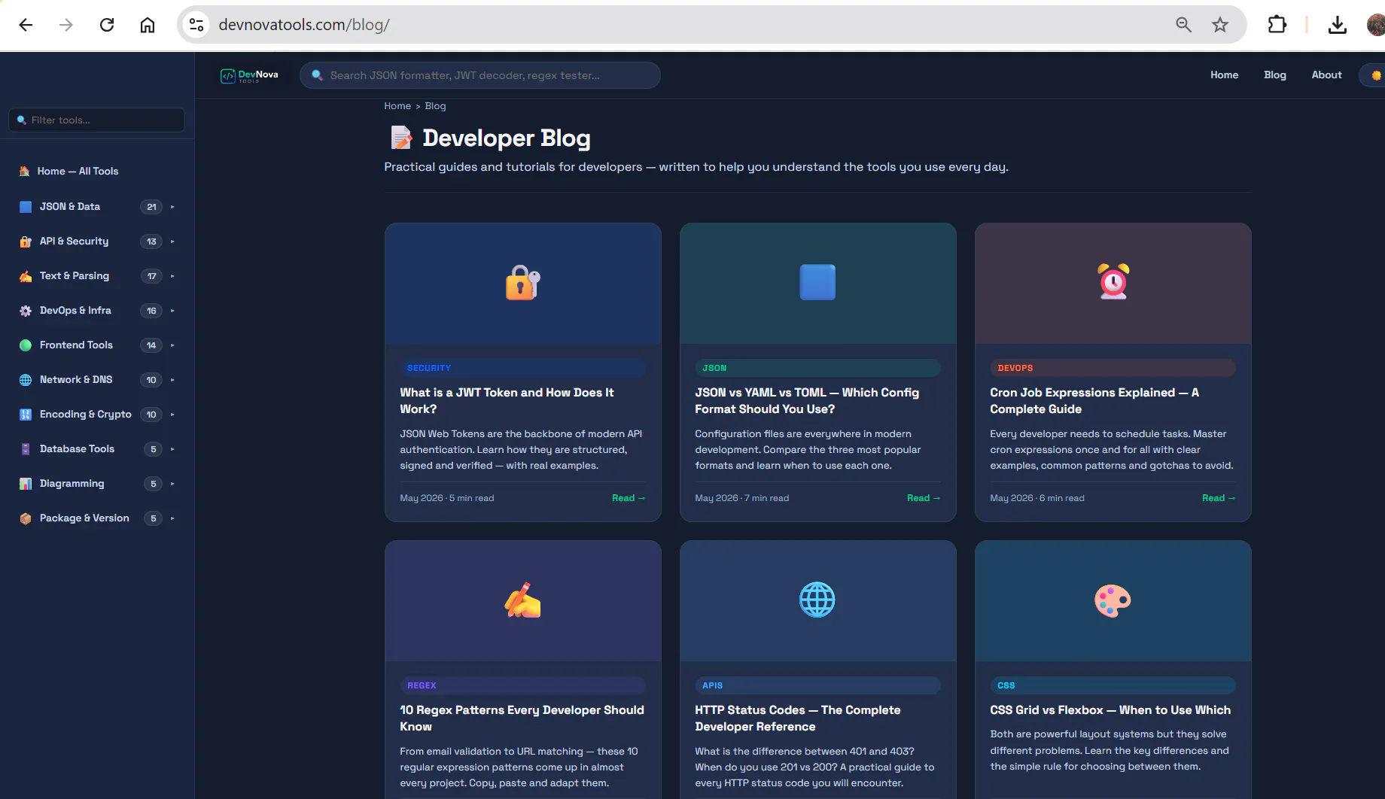Click the JWT article padlock thumbnail
Screen dimensions: 1385x799
click(x=523, y=283)
